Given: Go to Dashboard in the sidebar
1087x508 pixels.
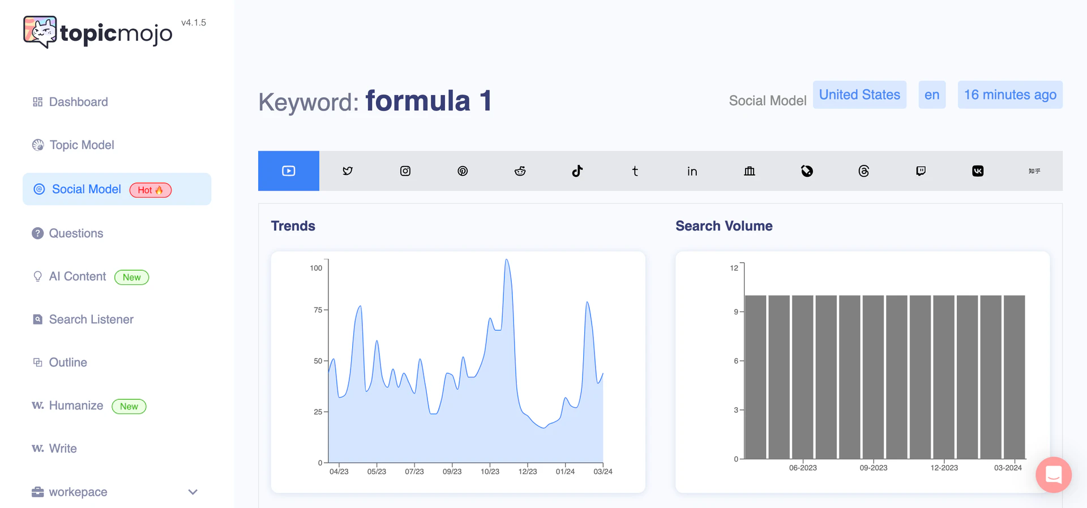Looking at the screenshot, I should tap(78, 102).
